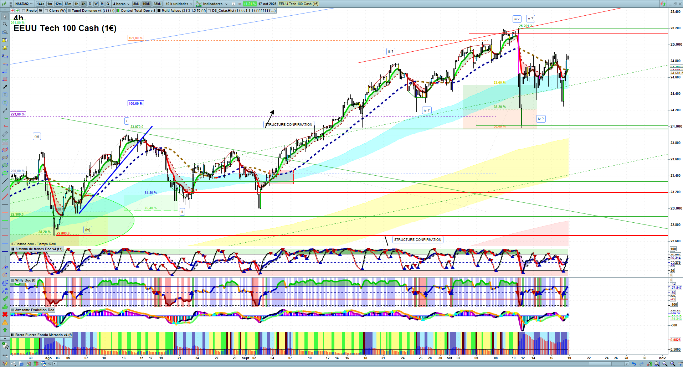
Task: Open the chart candlestick icon at top-left
Action: tap(5, 4)
